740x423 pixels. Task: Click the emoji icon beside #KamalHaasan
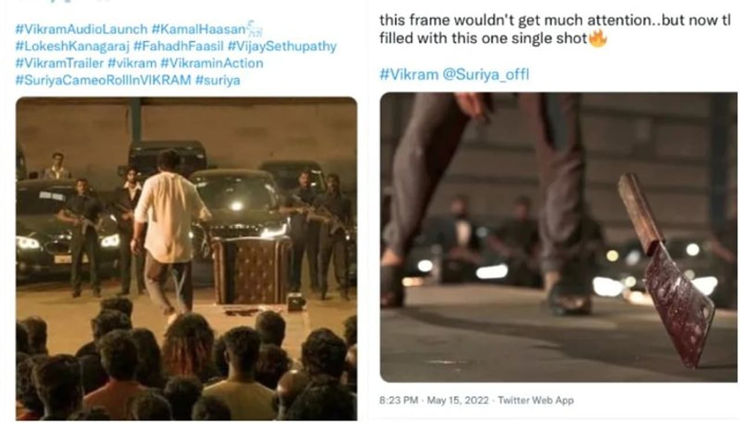255,28
